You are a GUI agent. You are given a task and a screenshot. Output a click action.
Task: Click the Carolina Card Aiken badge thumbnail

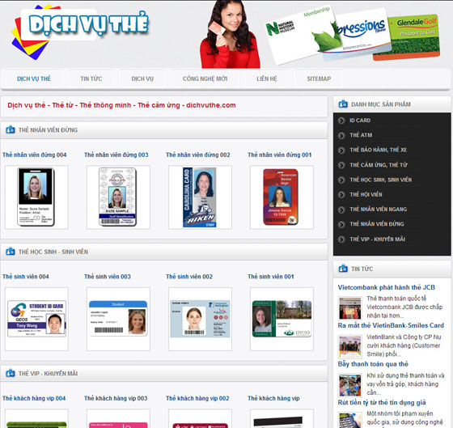[200, 197]
